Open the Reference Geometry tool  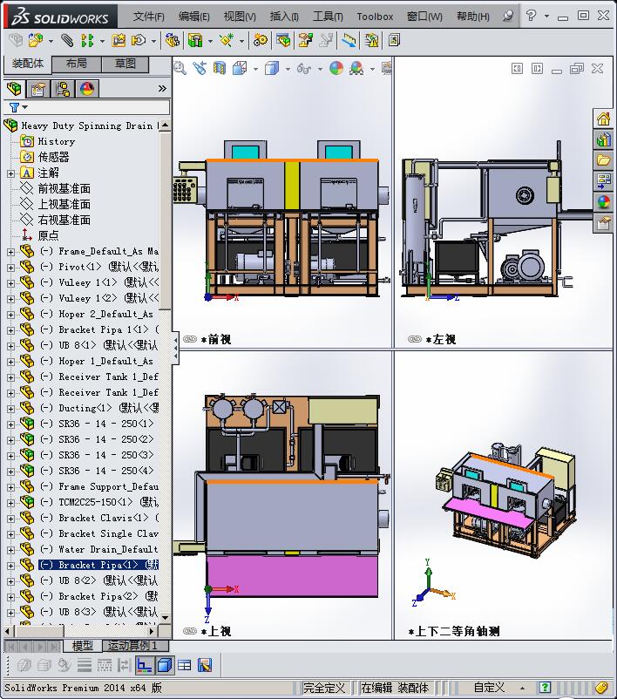point(227,41)
